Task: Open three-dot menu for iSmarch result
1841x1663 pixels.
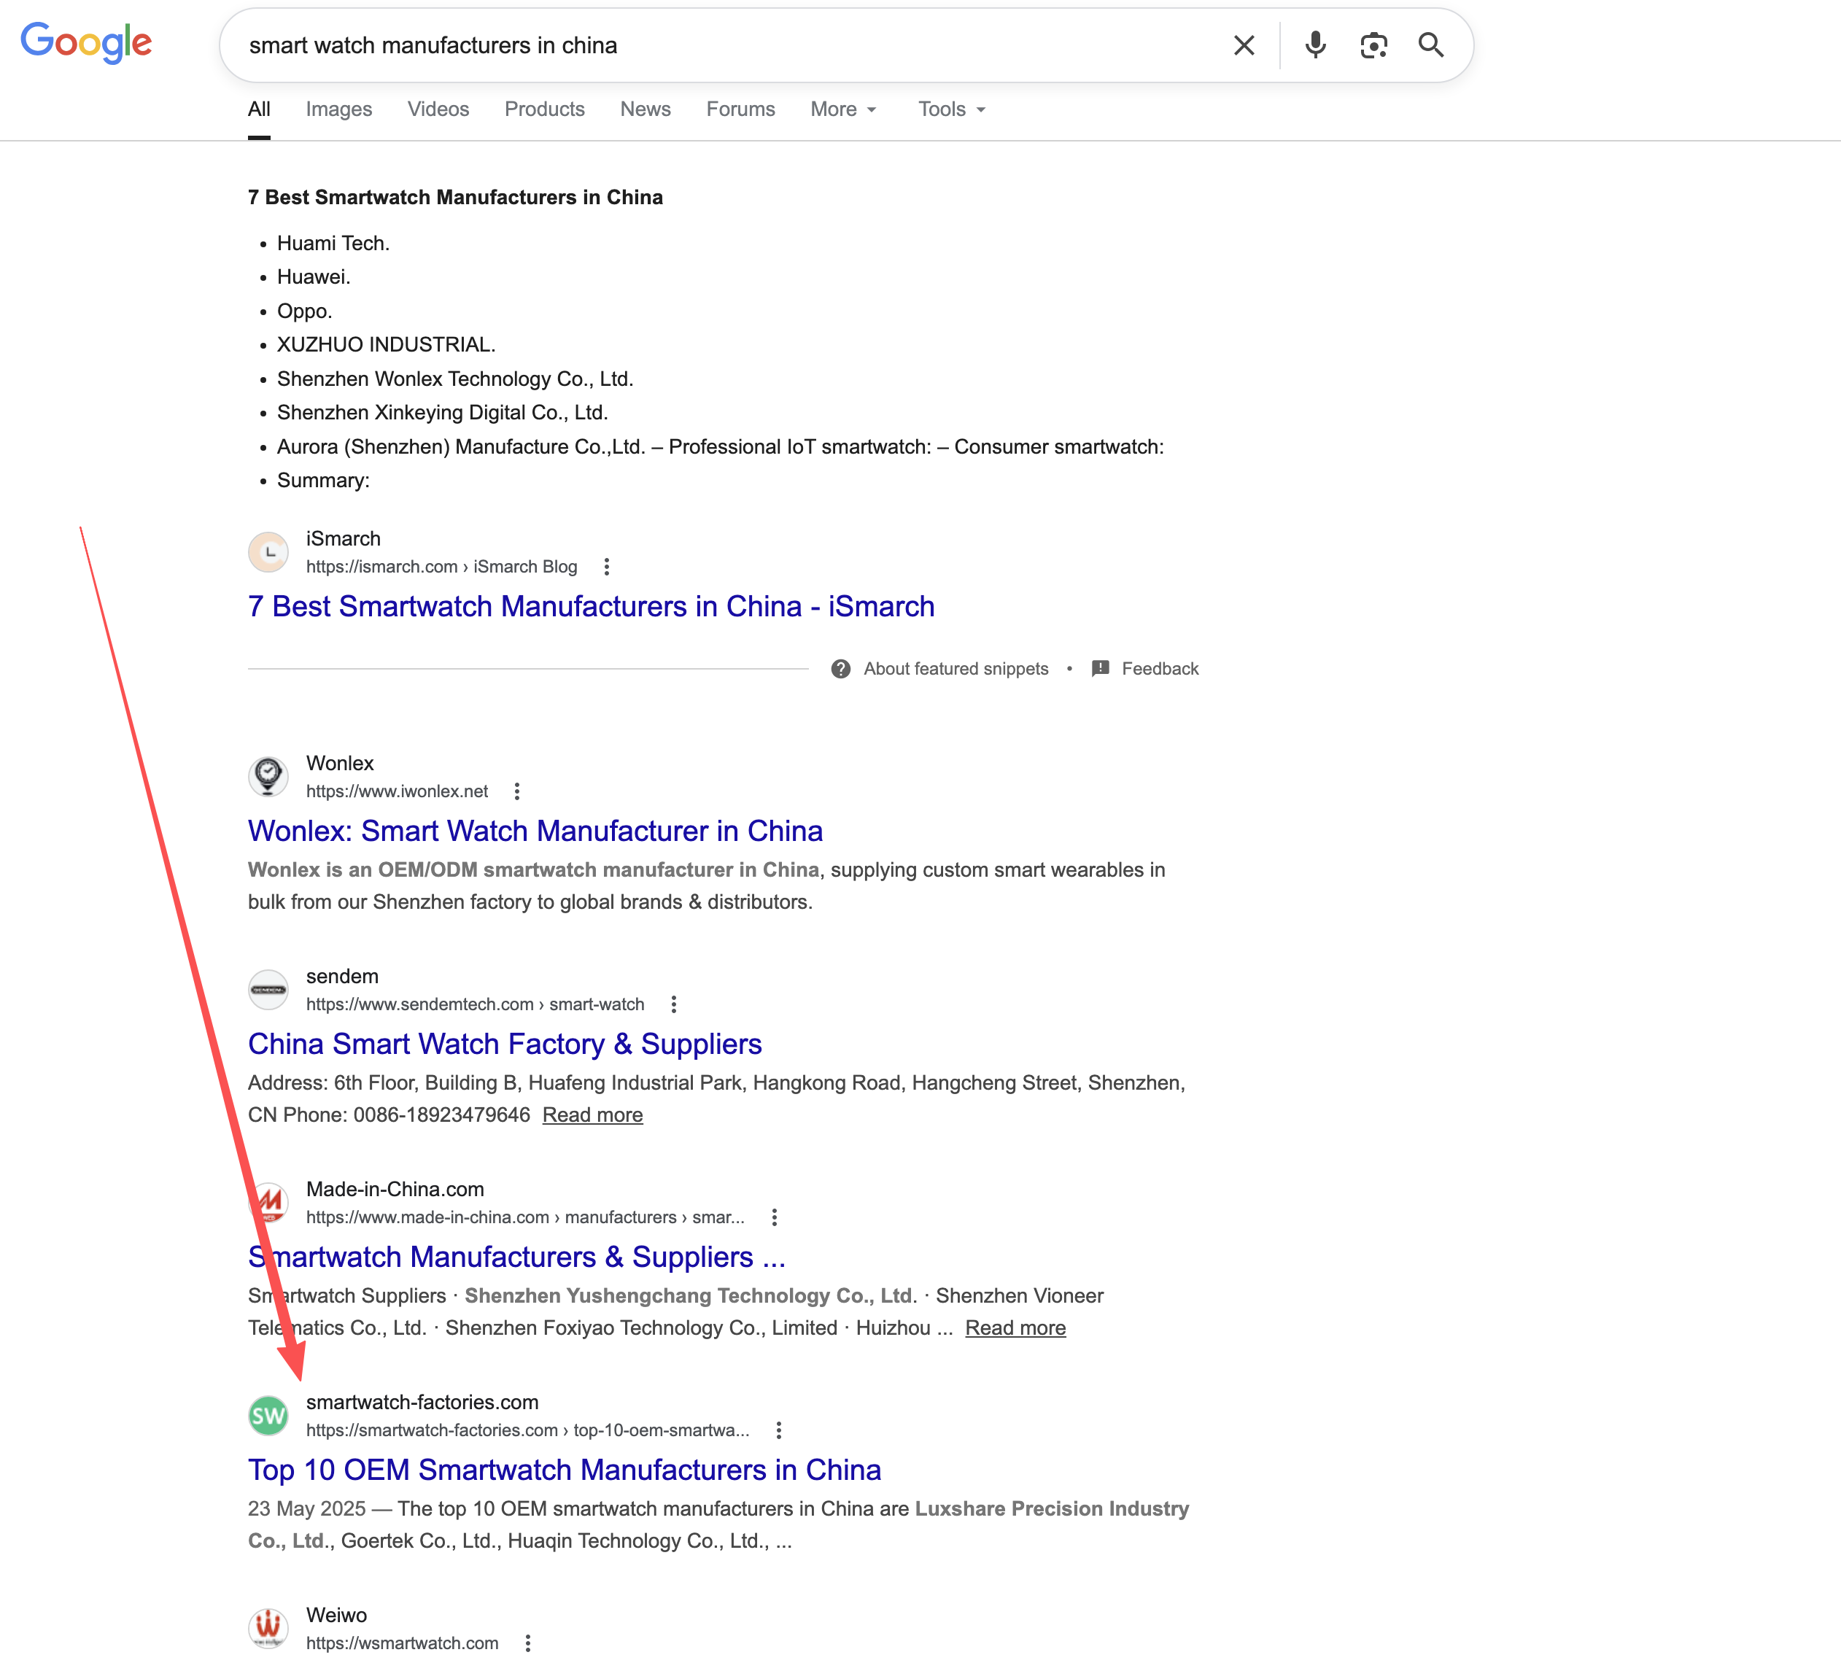Action: click(x=606, y=567)
